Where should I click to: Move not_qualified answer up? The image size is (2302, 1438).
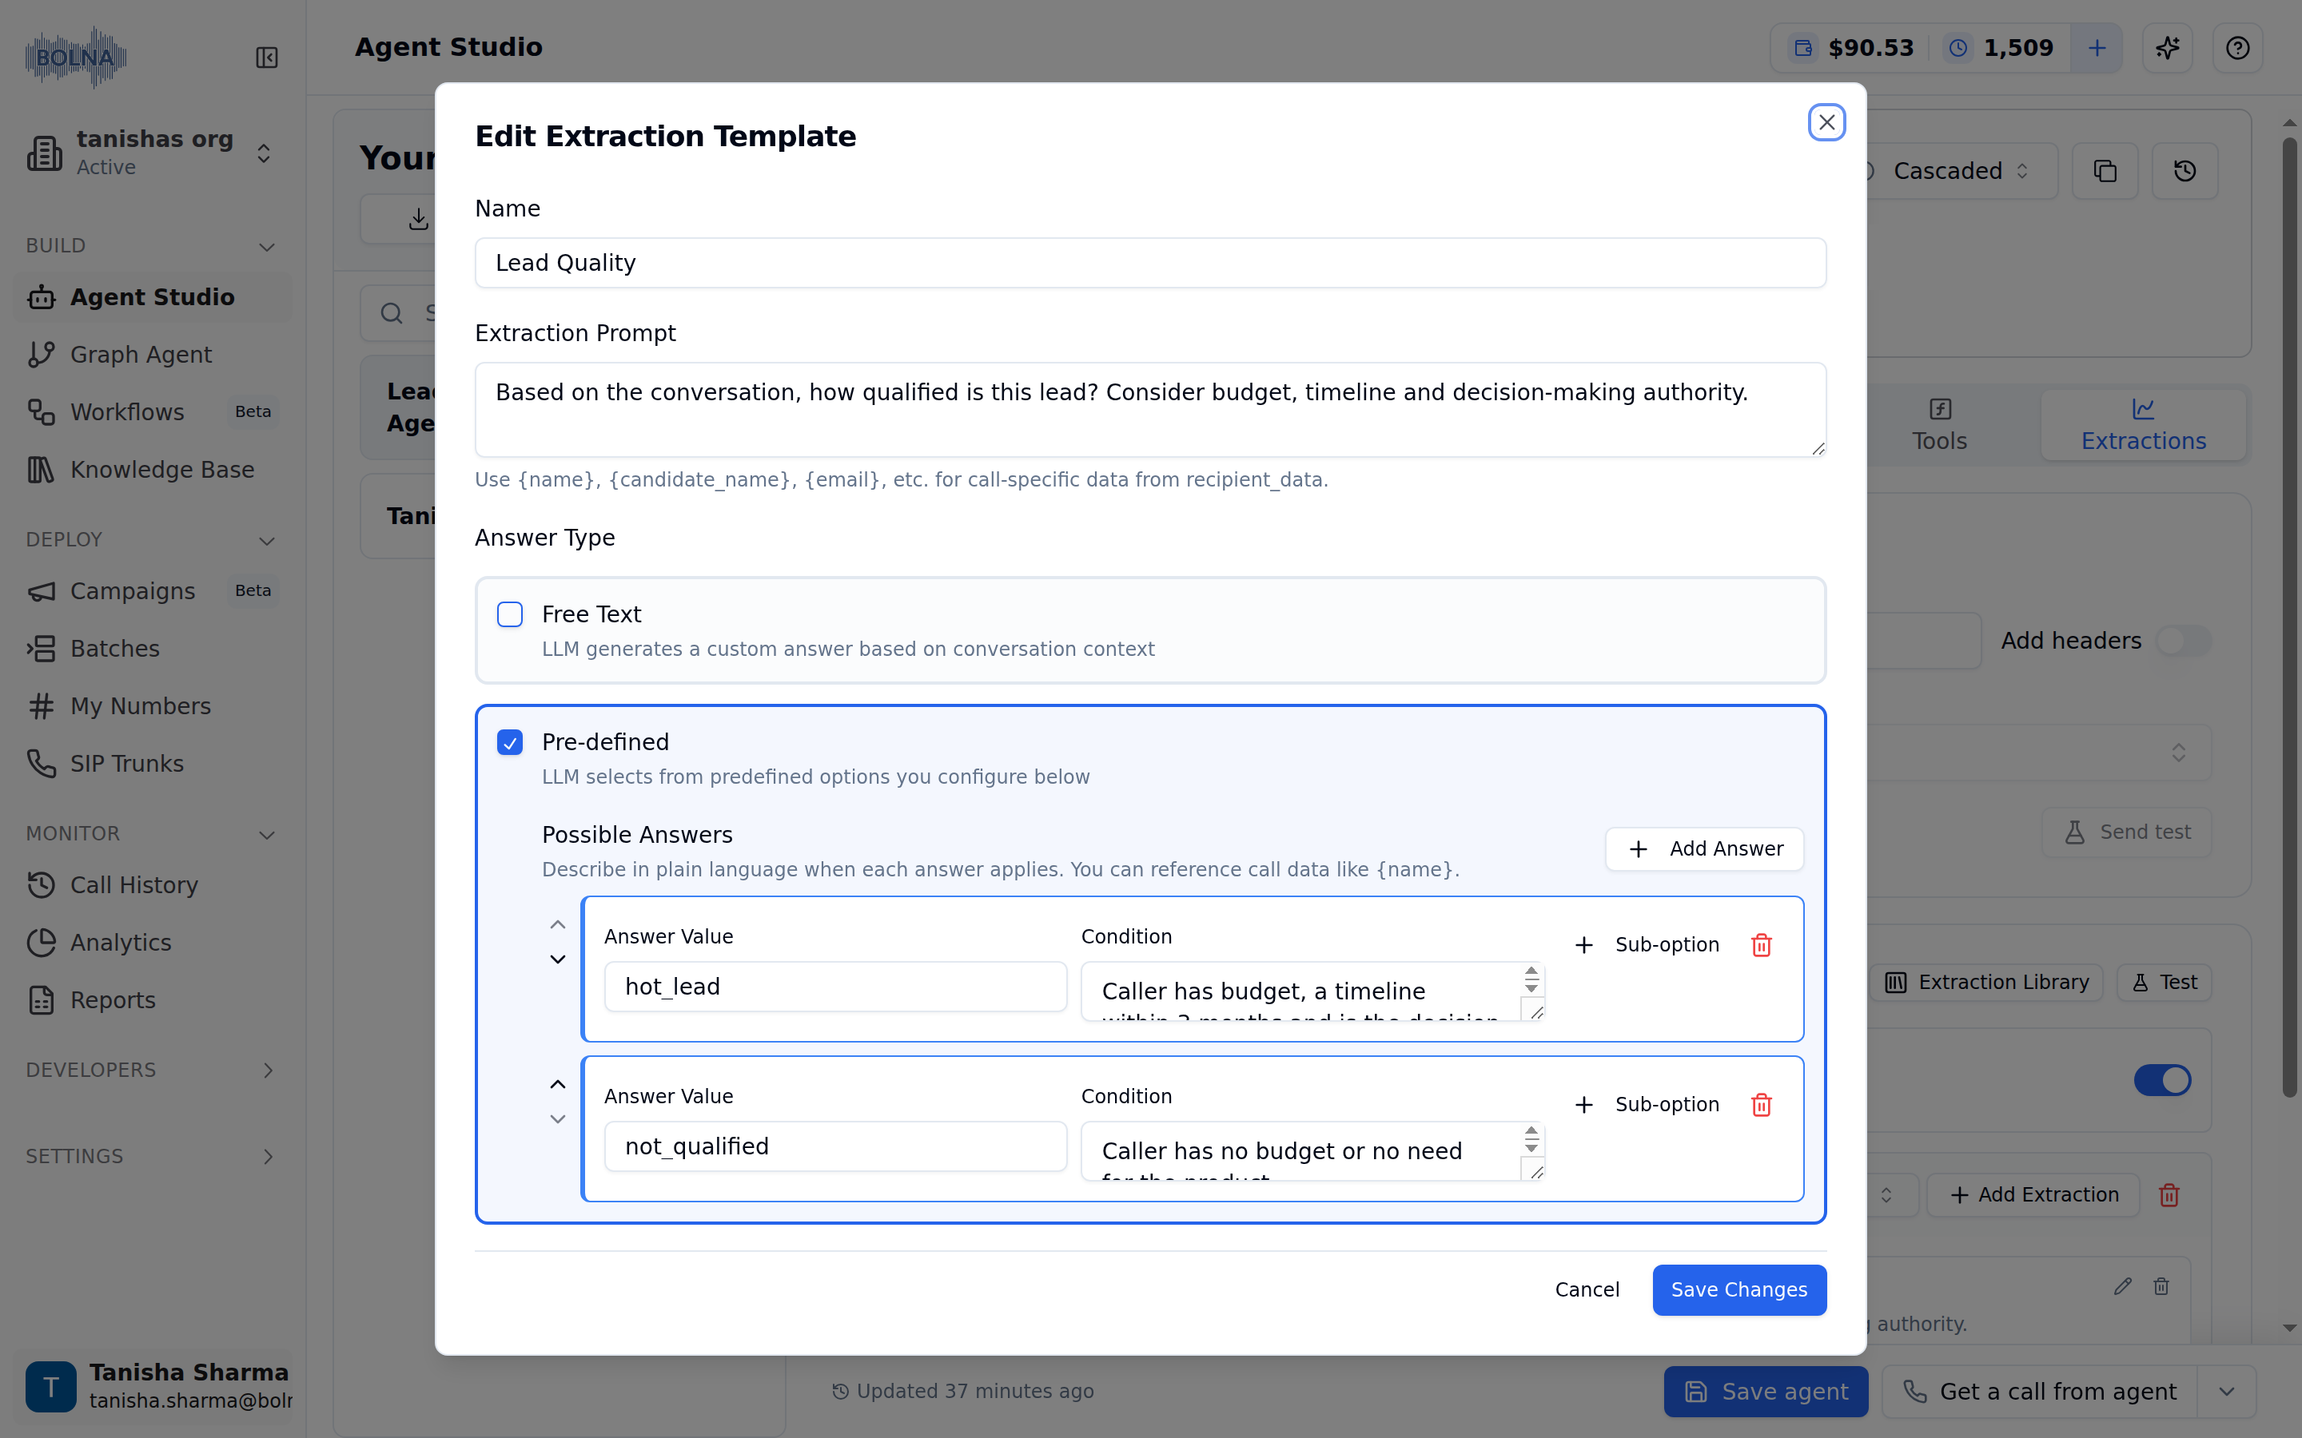557,1084
